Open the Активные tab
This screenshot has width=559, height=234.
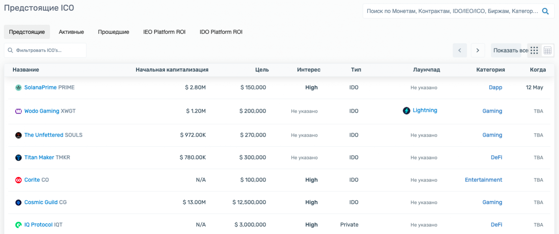71,32
